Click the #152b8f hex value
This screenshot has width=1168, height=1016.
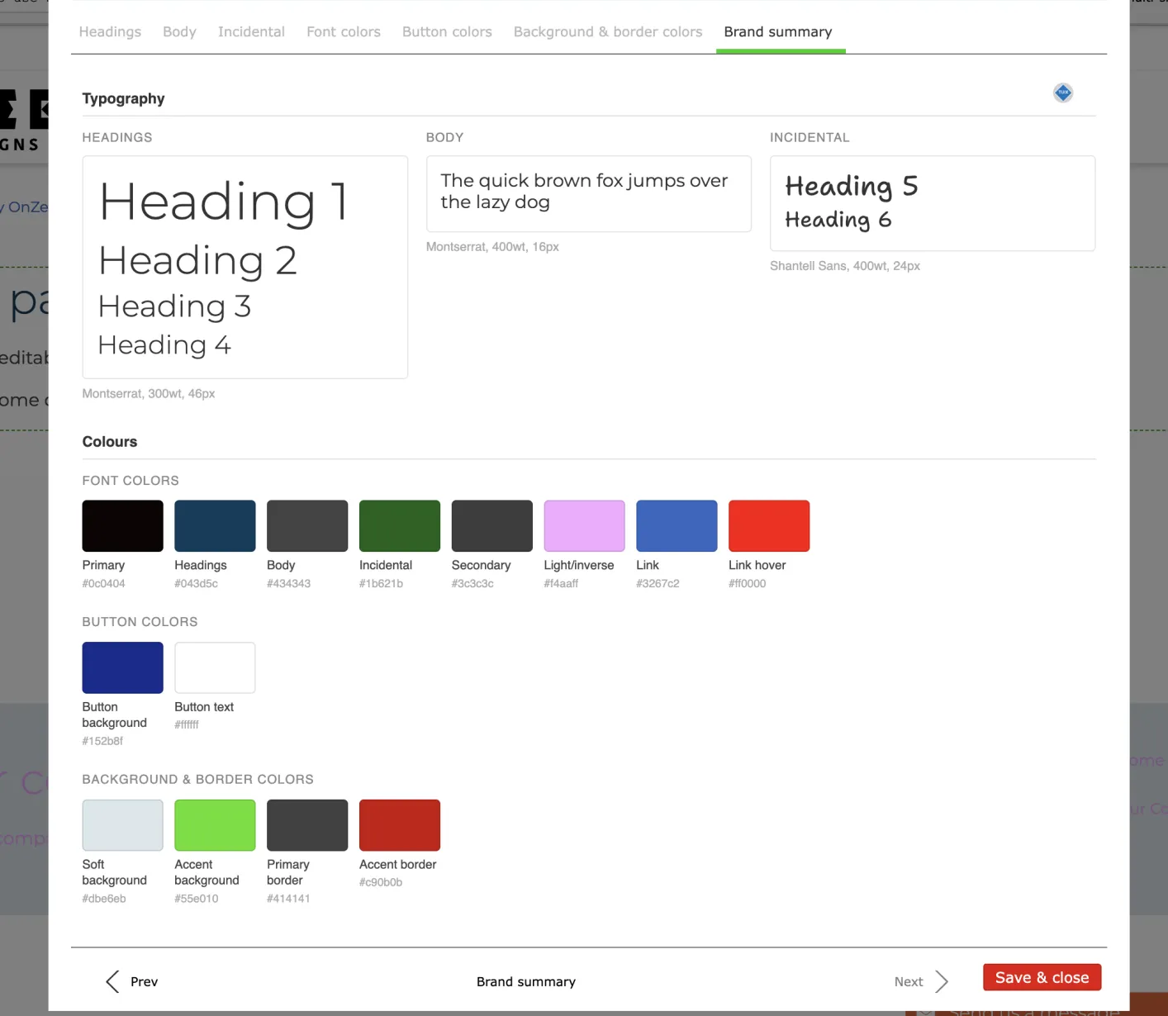pyautogui.click(x=102, y=741)
